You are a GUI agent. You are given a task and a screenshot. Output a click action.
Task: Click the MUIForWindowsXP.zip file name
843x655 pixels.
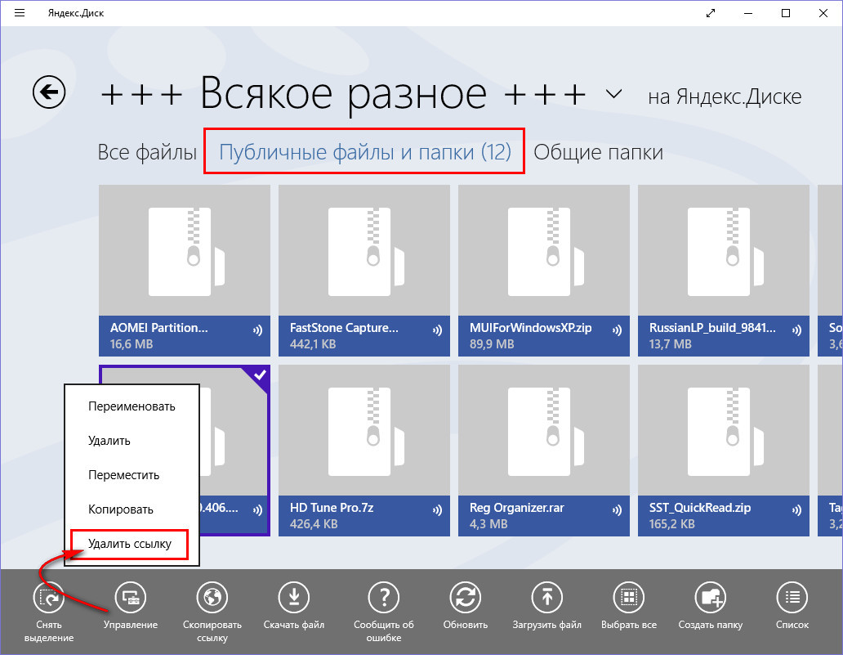530,328
